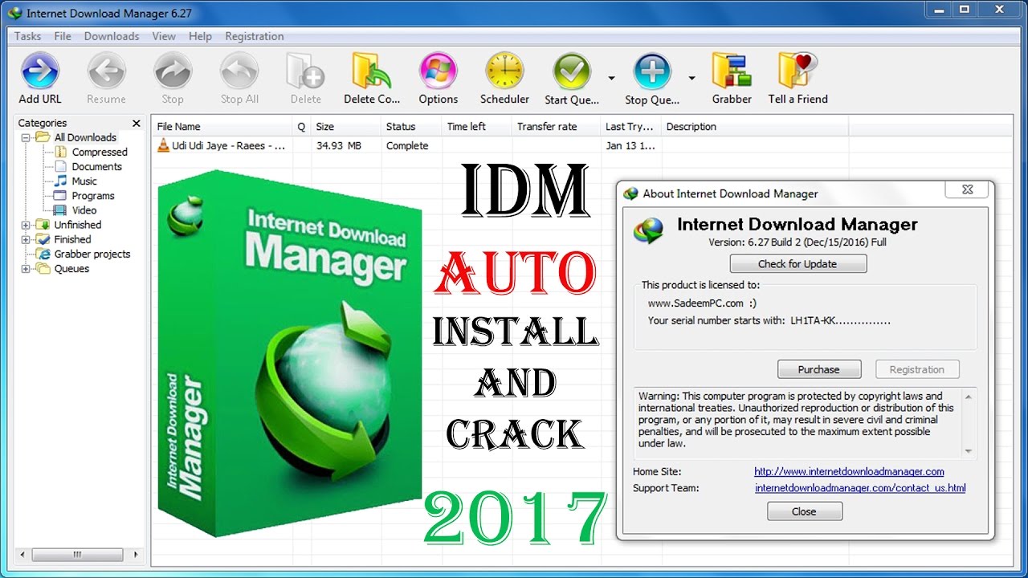
Task: Select the Documents category
Action: (x=97, y=166)
